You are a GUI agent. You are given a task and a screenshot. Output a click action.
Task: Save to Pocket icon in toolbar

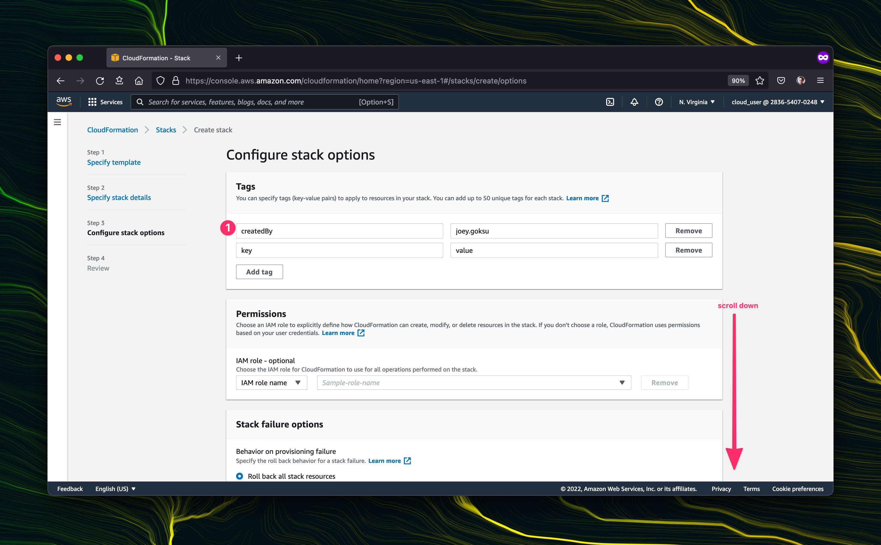(781, 81)
